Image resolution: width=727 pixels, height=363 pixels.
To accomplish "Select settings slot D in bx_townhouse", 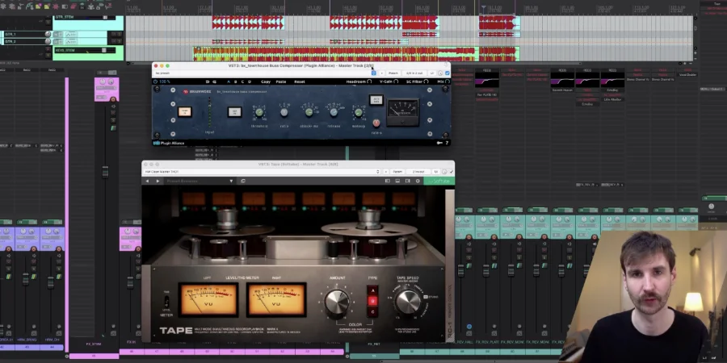I will 250,81.
